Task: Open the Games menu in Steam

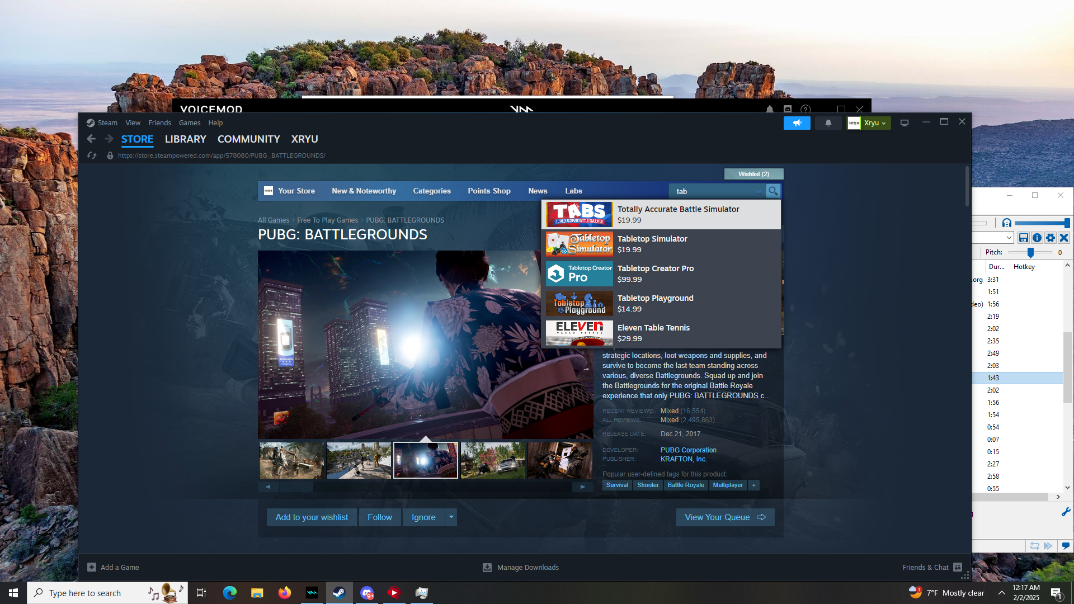Action: coord(189,123)
